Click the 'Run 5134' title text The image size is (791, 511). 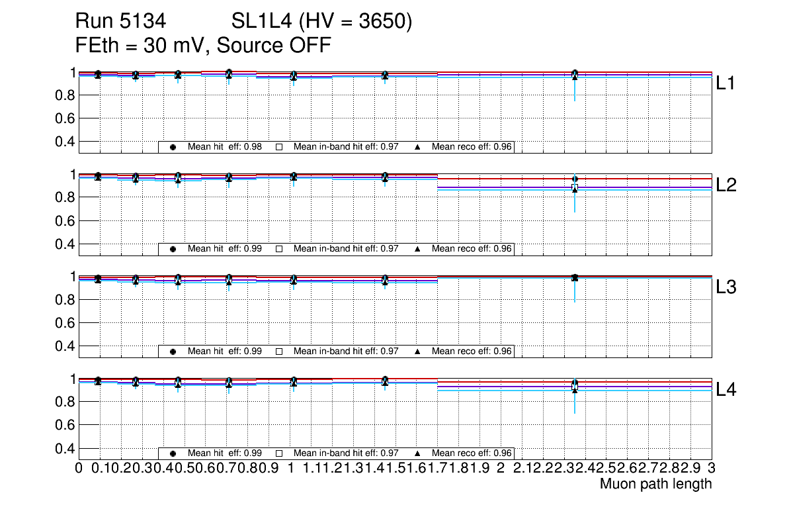coord(120,22)
